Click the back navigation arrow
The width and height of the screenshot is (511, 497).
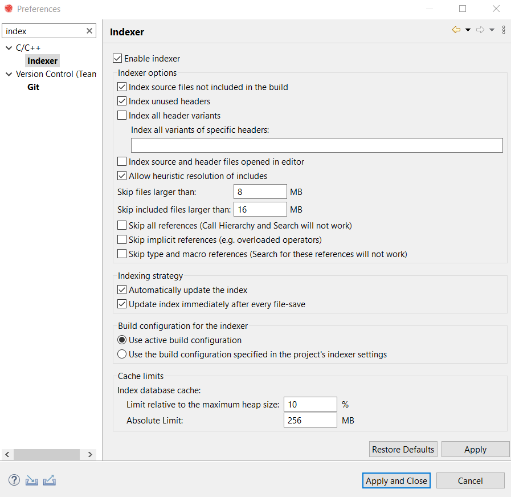[x=455, y=29]
